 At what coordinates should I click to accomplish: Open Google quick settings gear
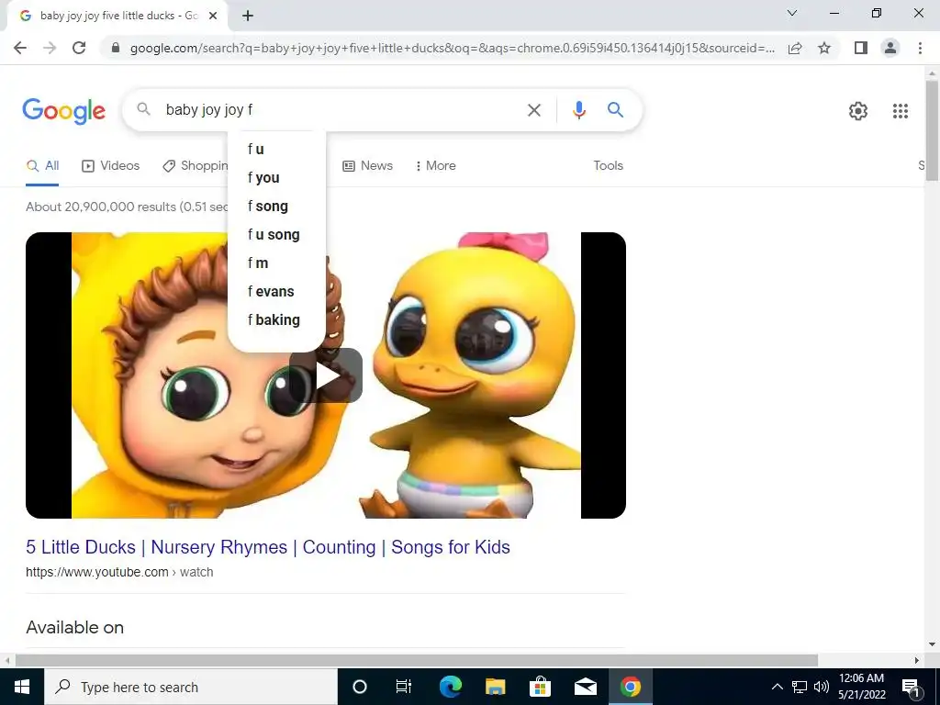[858, 111]
